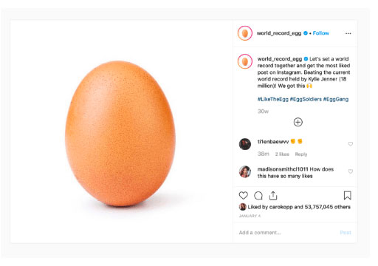Image resolution: width=378 pixels, height=266 pixels.
Task: Open the three-dot more options menu
Action: (x=348, y=33)
